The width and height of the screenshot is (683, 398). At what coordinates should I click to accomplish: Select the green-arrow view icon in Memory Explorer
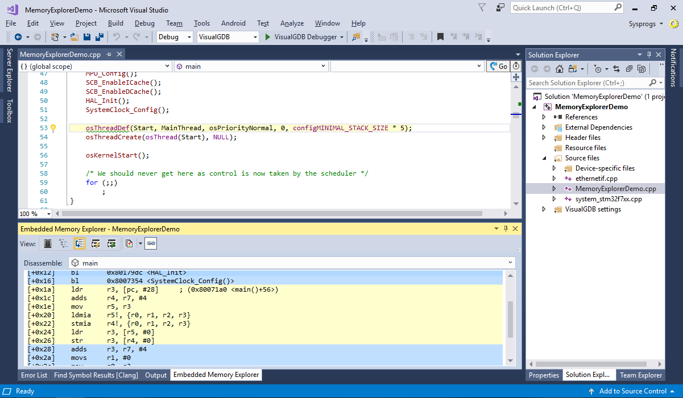(112, 243)
